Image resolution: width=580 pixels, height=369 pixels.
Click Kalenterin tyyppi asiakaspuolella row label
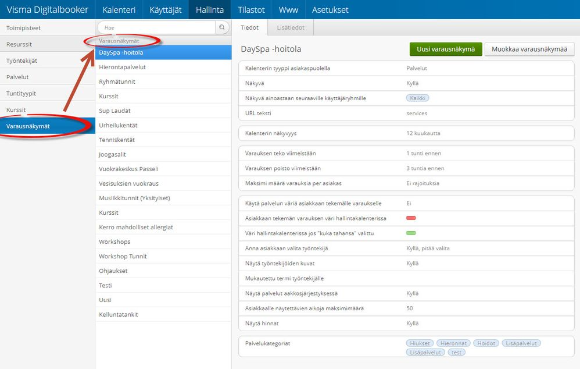(288, 68)
